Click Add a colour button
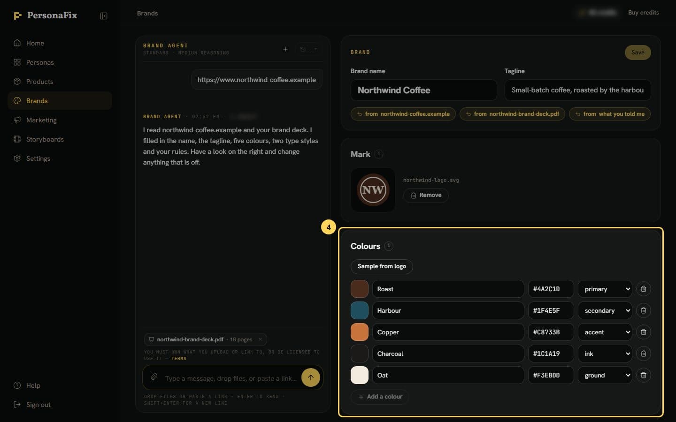The height and width of the screenshot is (422, 676). [380, 397]
